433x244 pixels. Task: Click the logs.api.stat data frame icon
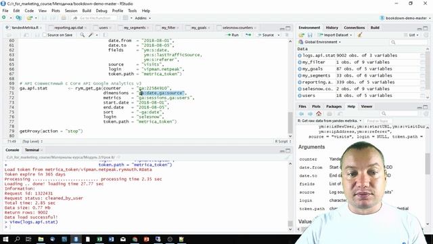click(300, 56)
